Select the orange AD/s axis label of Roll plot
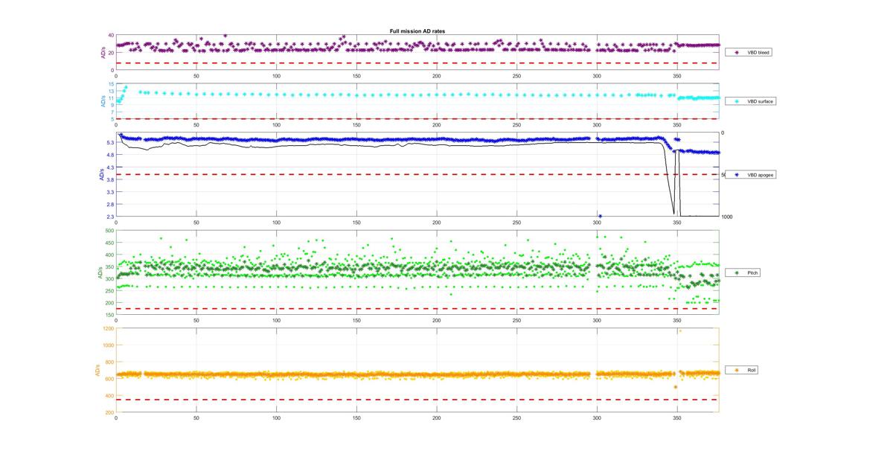 point(96,370)
